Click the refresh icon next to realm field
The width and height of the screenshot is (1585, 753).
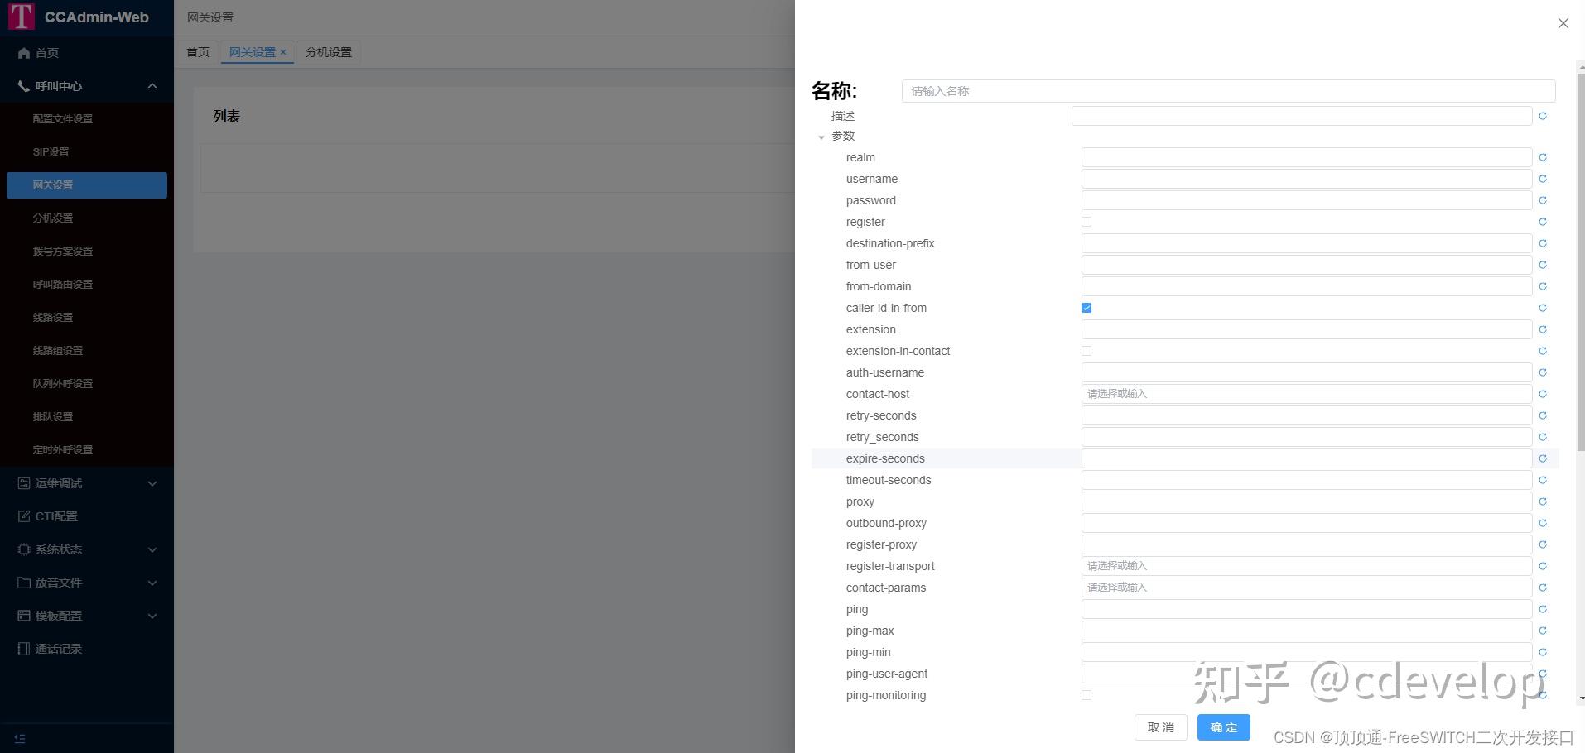(1542, 156)
